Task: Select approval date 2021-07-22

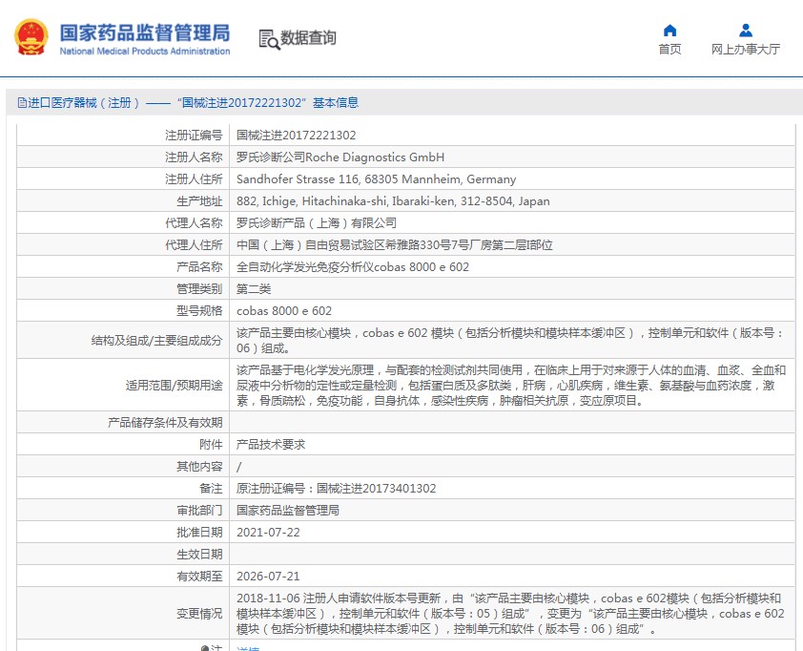Action: click(x=268, y=533)
